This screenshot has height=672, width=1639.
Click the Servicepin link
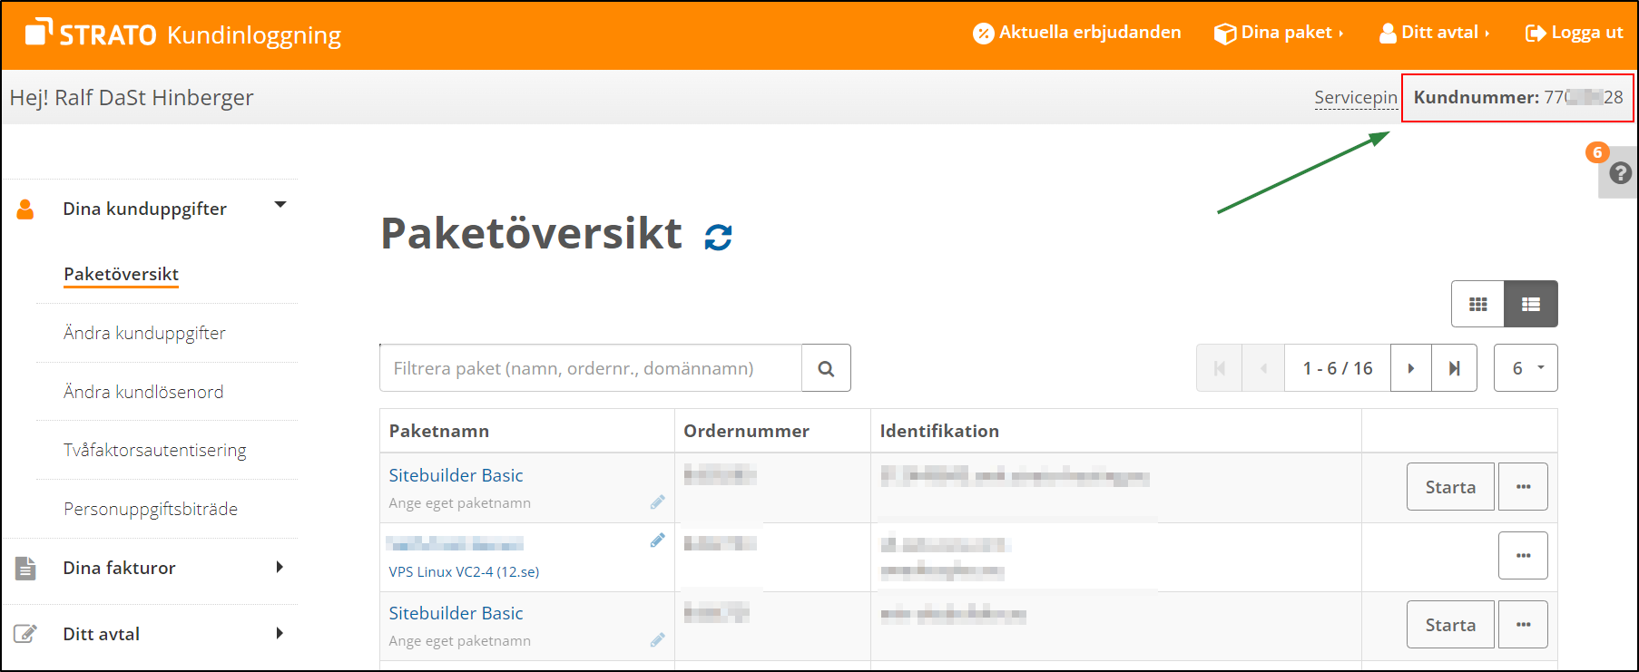1356,97
